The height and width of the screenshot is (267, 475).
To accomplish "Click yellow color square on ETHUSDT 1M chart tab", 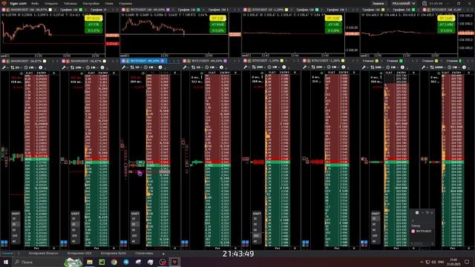I will (x=286, y=10).
